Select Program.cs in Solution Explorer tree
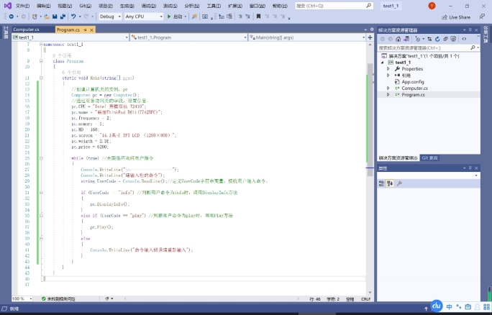 (413, 94)
